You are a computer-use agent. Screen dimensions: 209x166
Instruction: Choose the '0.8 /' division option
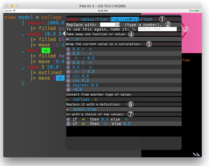[124, 67]
